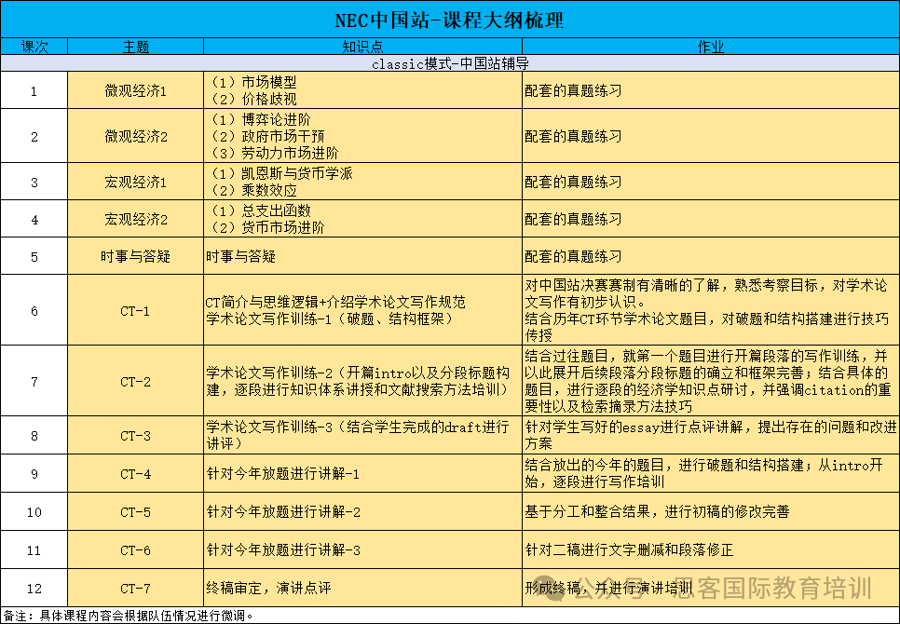Select the "微观经济2" topic cell
Screen dimensions: 900x624
[x=135, y=137]
